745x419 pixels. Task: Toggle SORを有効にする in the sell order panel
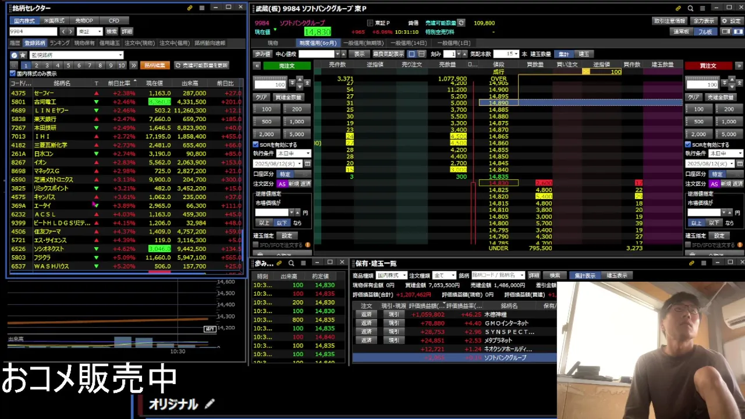(256, 144)
